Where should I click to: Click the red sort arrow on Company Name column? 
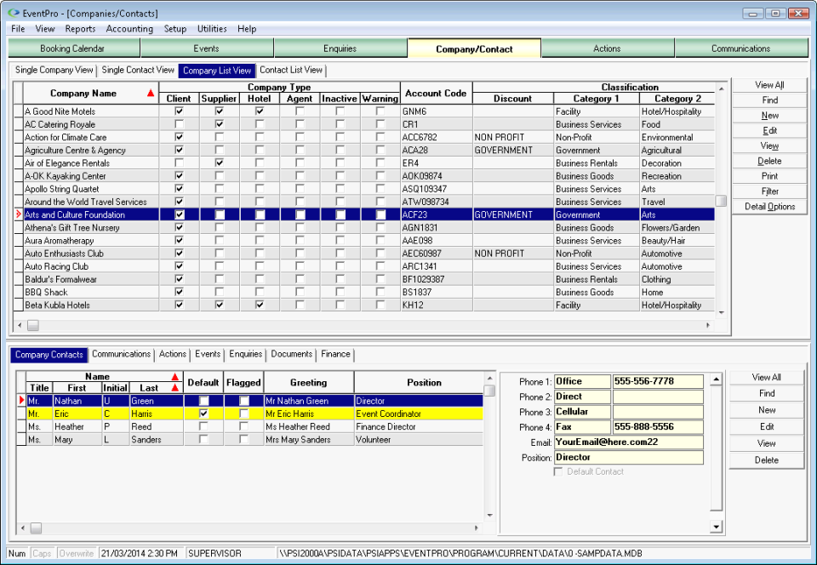pyautogui.click(x=151, y=94)
